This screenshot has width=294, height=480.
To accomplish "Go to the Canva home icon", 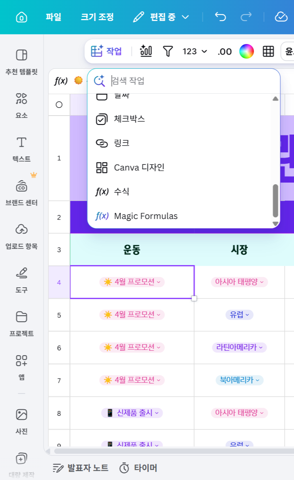I will (21, 17).
